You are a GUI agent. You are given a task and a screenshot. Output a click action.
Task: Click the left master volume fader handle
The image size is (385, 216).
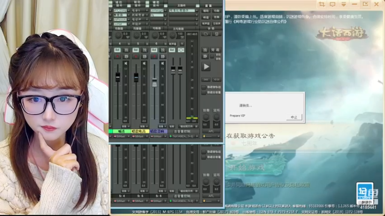click(173, 70)
